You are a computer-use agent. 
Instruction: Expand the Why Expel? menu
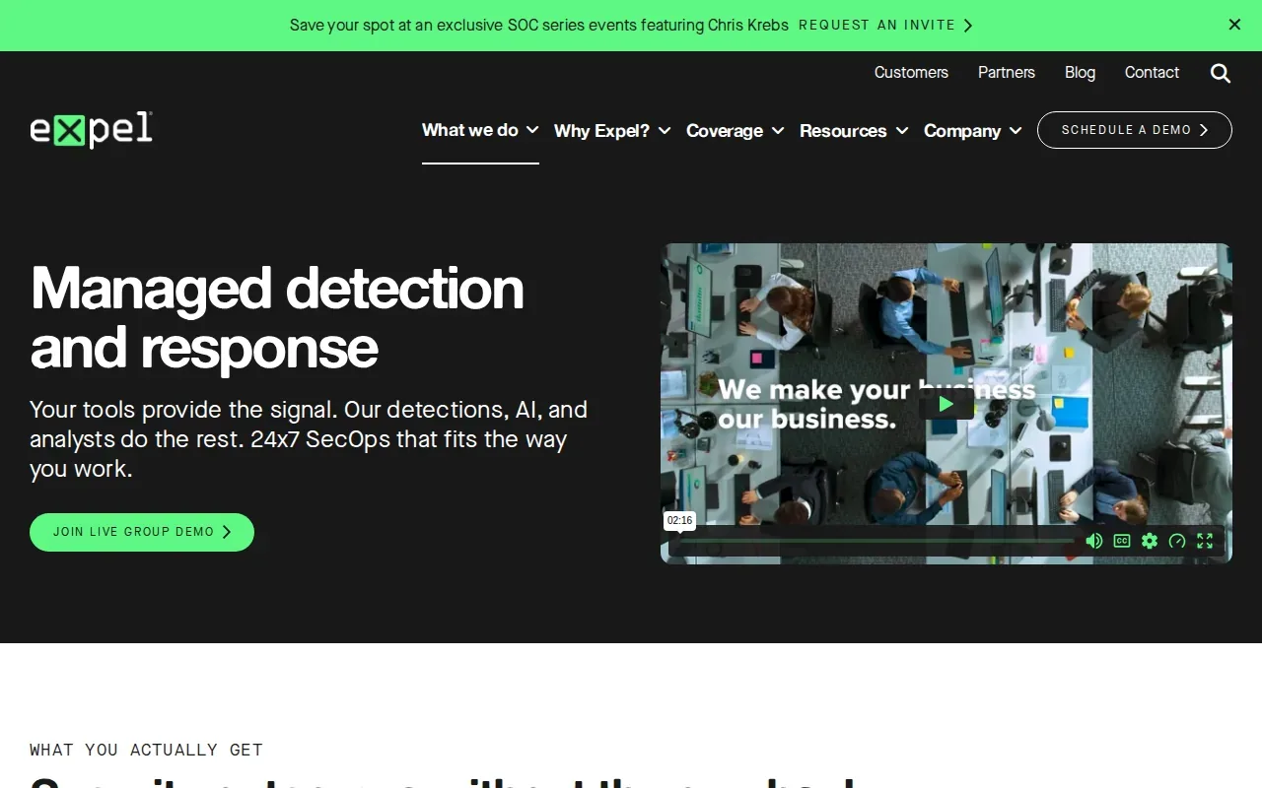point(612,131)
